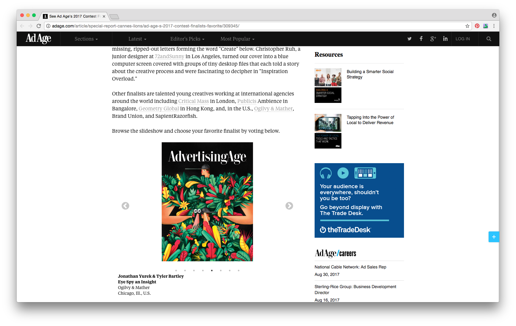
Task: Open Chrome's three-dot menu
Action: (494, 26)
